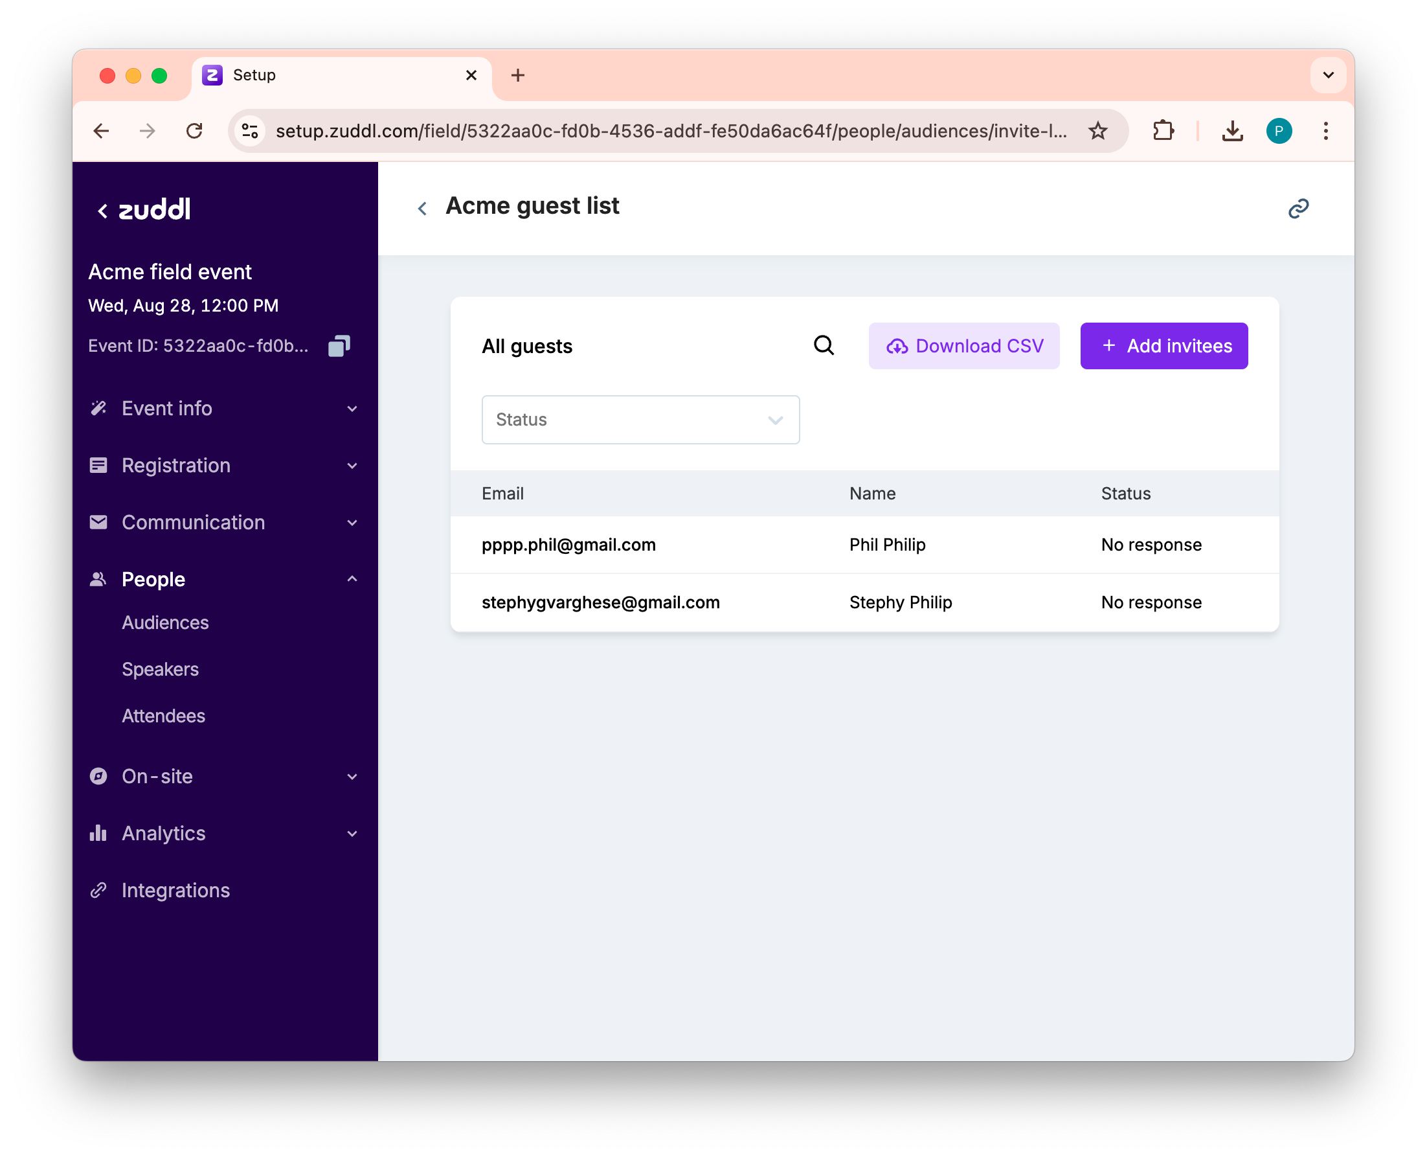This screenshot has height=1157, width=1427.
Task: Open the Speakers page
Action: [160, 669]
